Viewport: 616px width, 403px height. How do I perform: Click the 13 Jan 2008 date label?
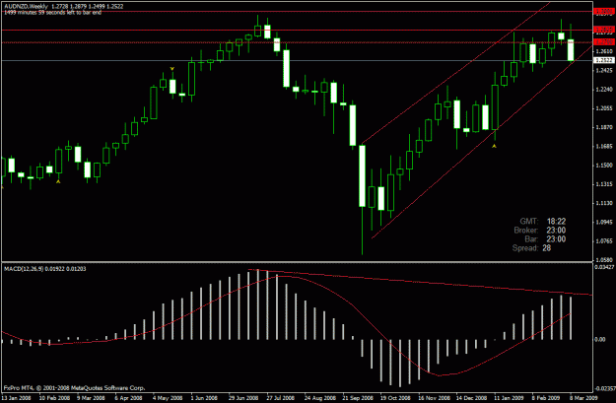click(x=16, y=398)
